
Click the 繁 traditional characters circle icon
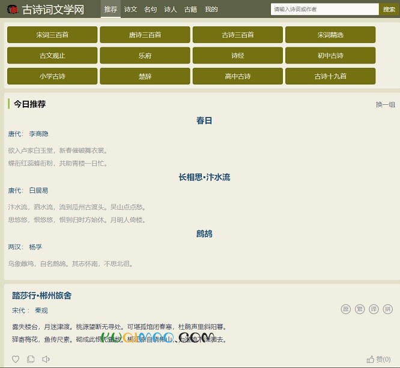tap(360, 309)
